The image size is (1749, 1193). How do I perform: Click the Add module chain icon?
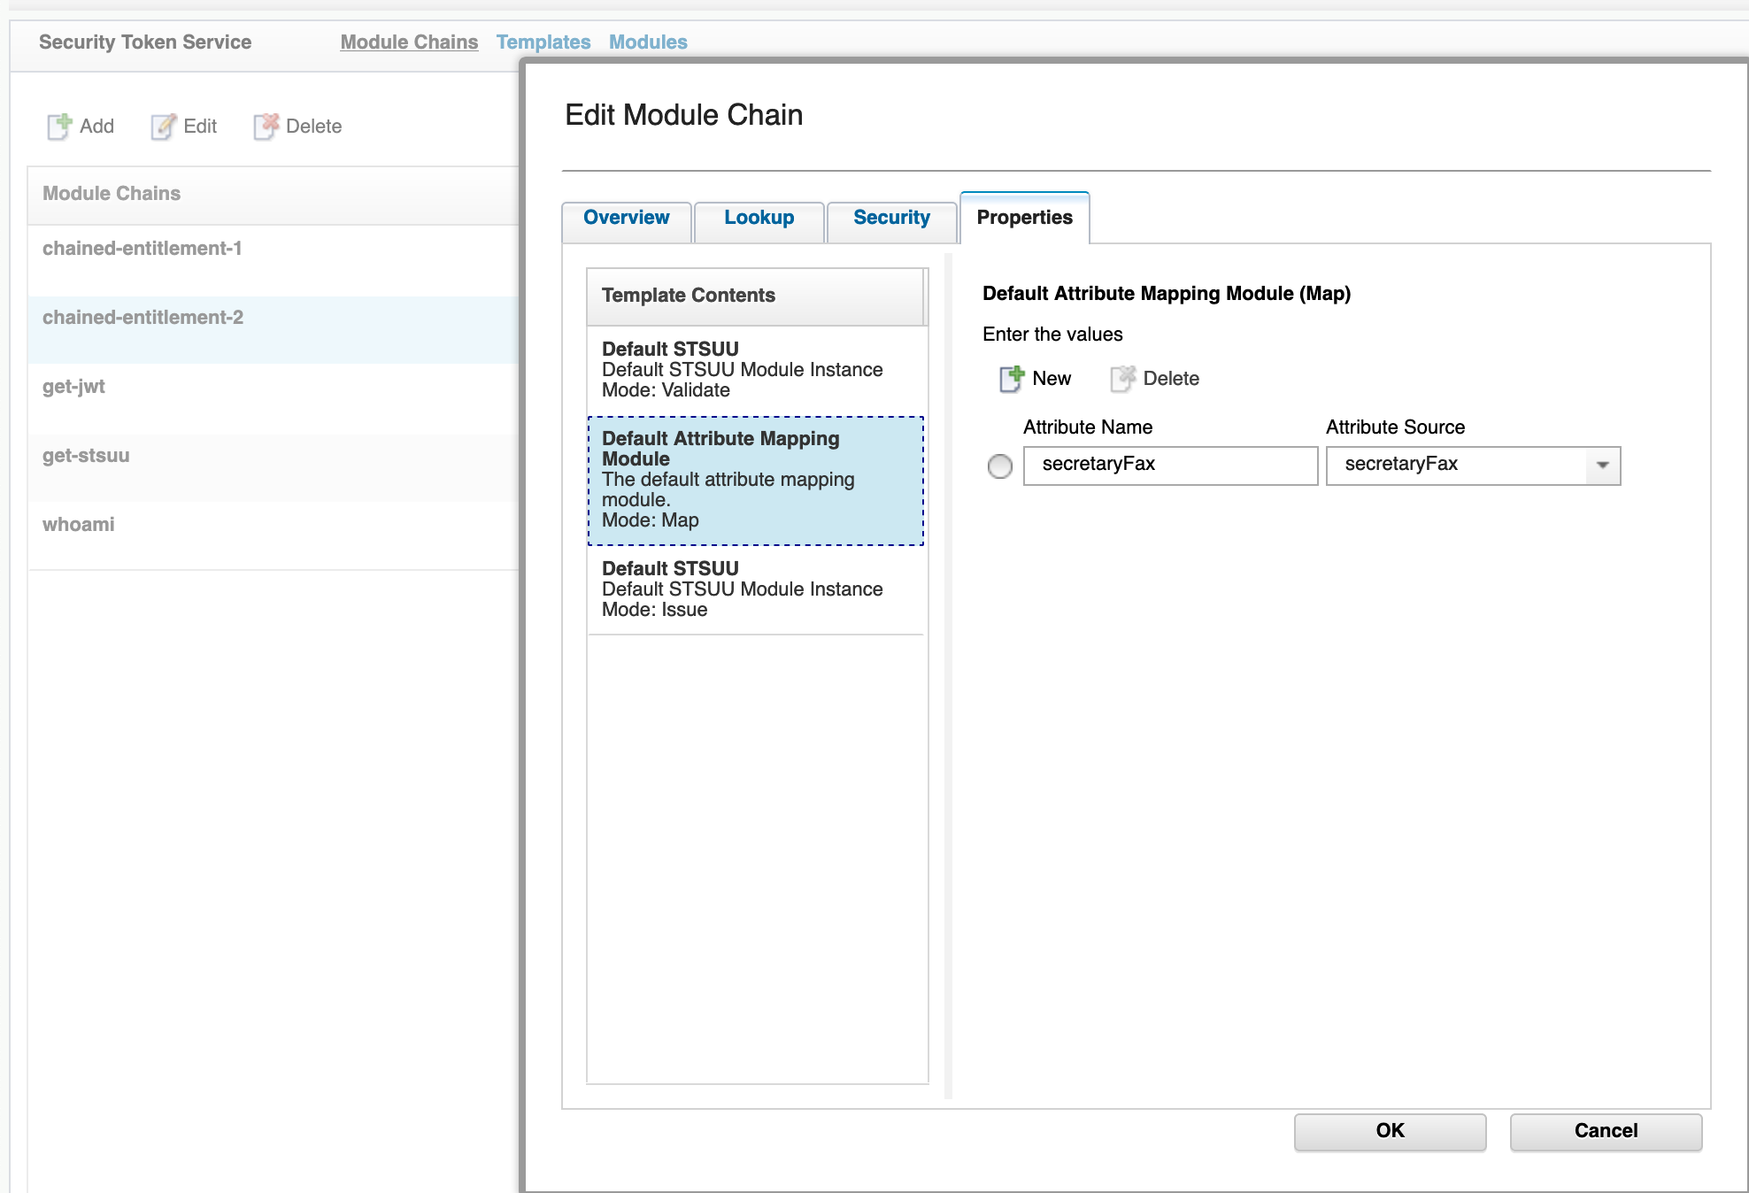tap(58, 127)
